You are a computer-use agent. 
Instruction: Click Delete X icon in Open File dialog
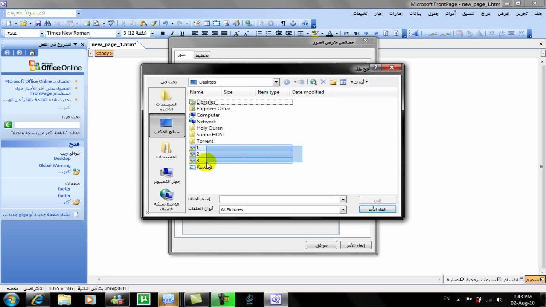[323, 82]
